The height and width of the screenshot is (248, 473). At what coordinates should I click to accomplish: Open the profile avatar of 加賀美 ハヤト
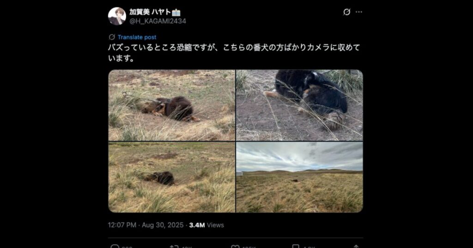pos(117,16)
